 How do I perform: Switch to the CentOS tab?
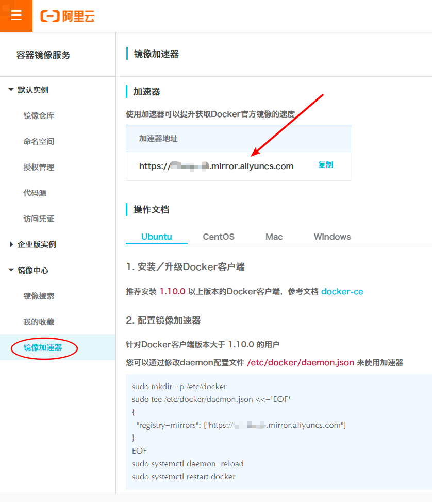click(x=219, y=237)
